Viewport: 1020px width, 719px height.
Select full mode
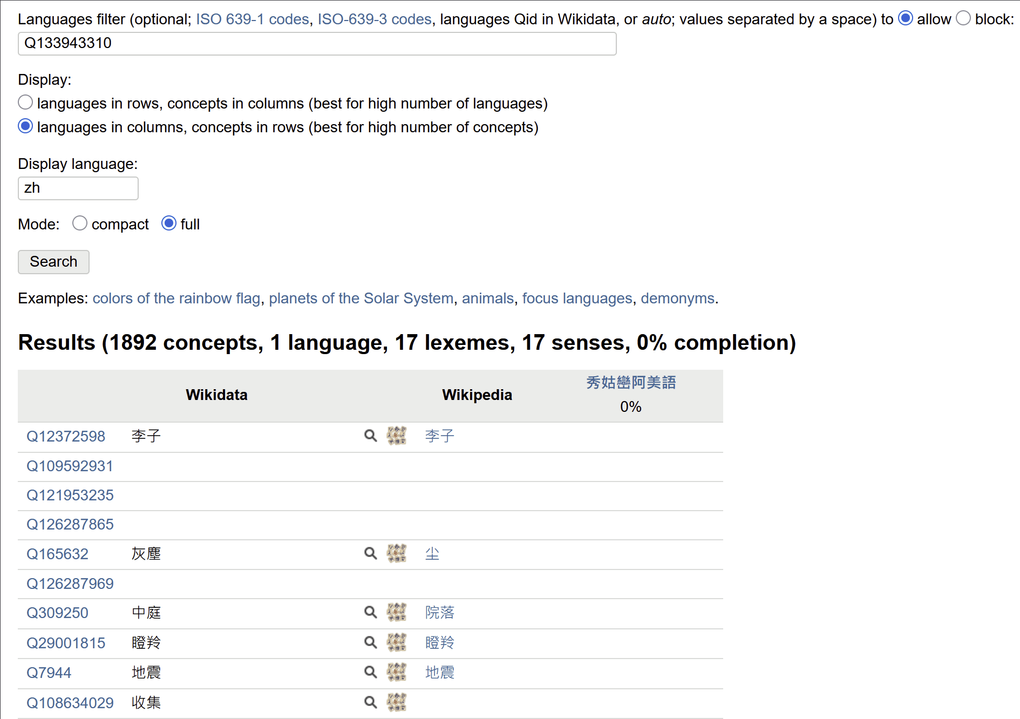(169, 223)
